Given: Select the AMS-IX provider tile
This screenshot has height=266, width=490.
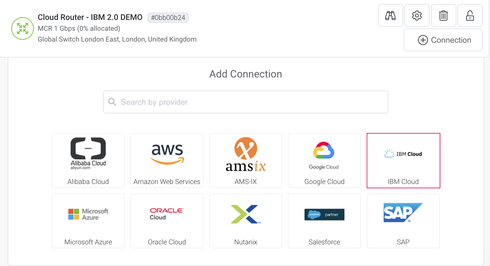Looking at the screenshot, I should point(245,160).
